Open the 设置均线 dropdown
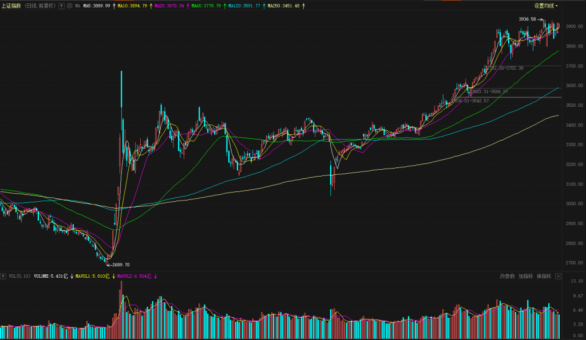586x340 pixels. coord(546,6)
